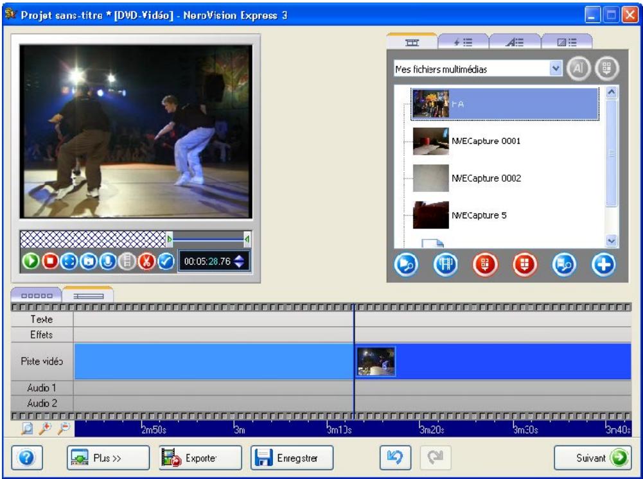Click the browse for media search icon
Image resolution: width=643 pixels, height=479 pixels.
point(564,265)
